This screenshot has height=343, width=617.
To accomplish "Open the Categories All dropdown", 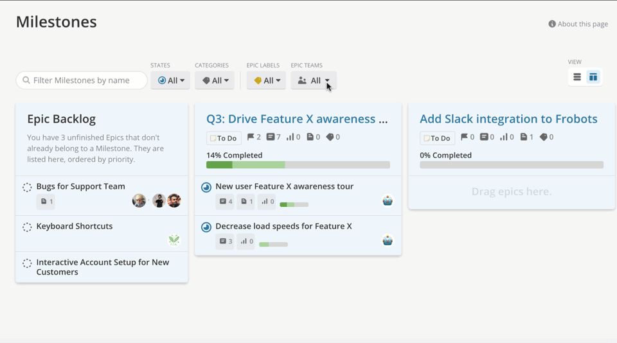I will click(215, 80).
